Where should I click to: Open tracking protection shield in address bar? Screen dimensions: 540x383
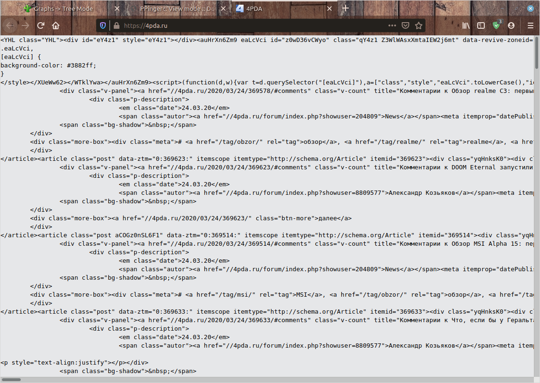[102, 25]
